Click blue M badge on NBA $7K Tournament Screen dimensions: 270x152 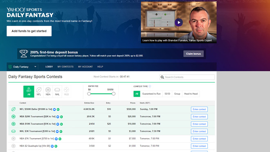[x=56, y=139]
